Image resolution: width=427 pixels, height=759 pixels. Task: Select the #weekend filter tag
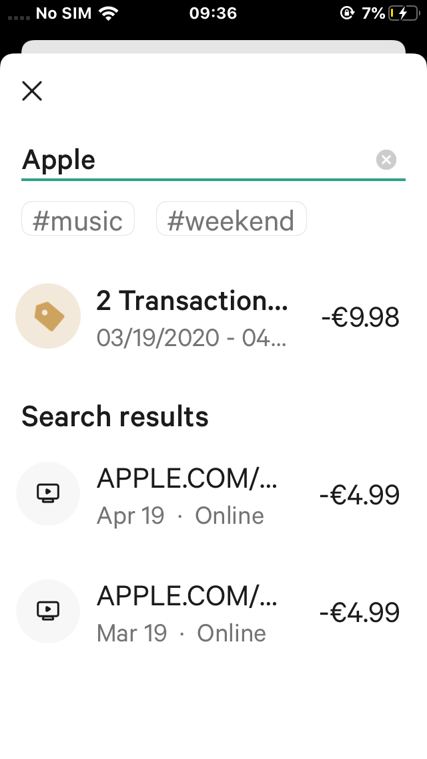231,218
